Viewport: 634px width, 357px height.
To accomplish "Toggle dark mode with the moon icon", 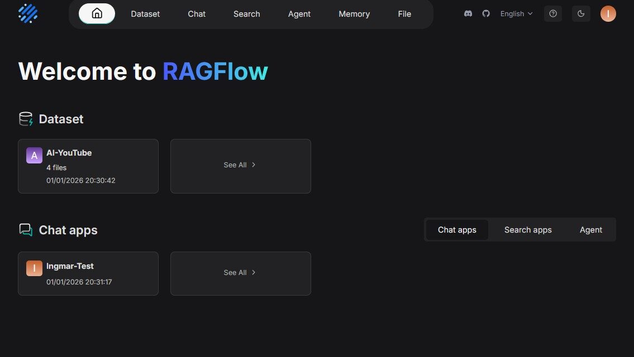I will (581, 13).
